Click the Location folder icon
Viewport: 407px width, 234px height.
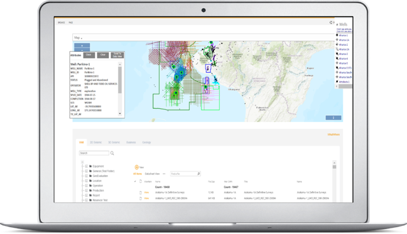point(90,181)
